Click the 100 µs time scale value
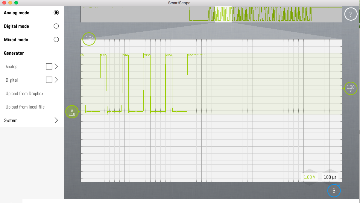 click(x=330, y=177)
